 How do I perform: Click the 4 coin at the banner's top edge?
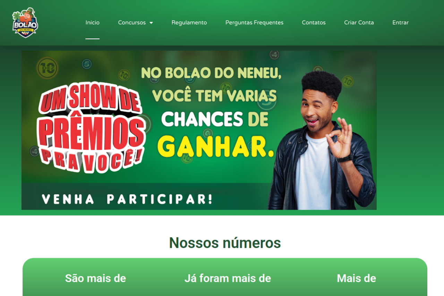coord(274,54)
